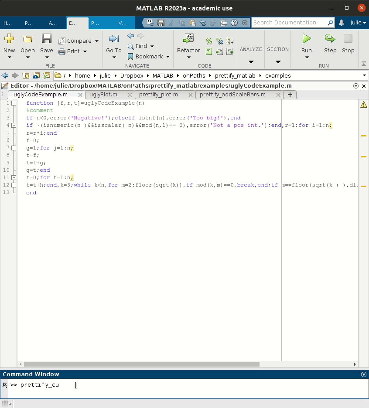This screenshot has height=408, width=369.
Task: Open the H... ribbon tab
Action: (x=7, y=23)
